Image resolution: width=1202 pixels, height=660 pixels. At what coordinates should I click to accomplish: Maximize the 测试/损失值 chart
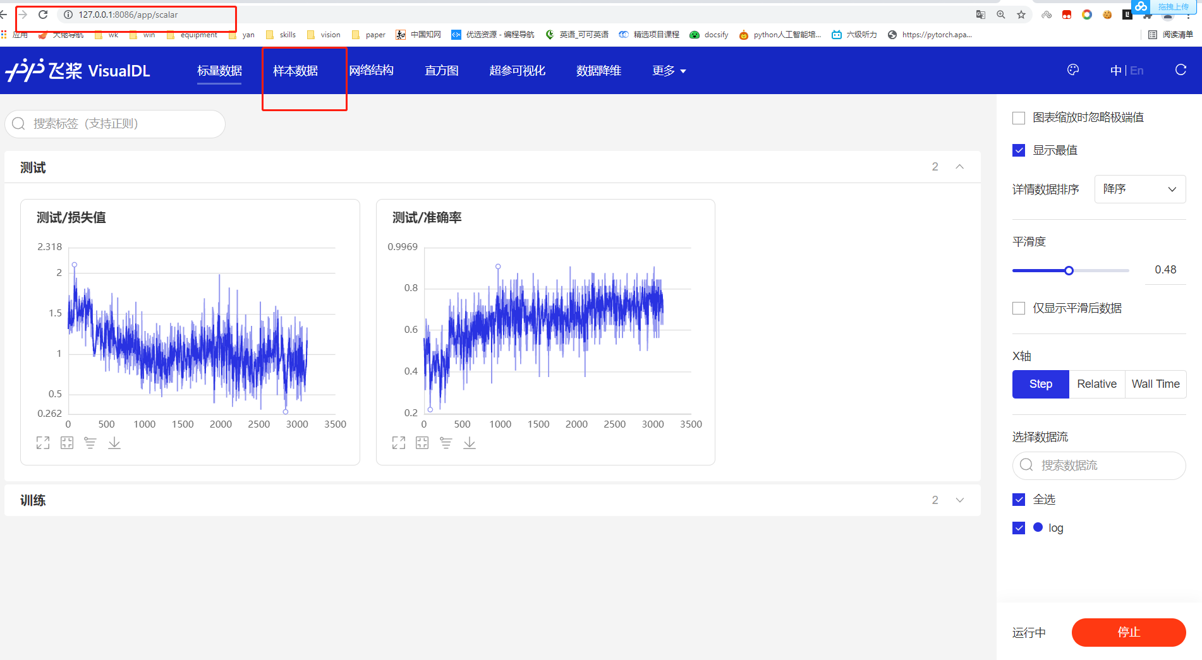click(42, 443)
